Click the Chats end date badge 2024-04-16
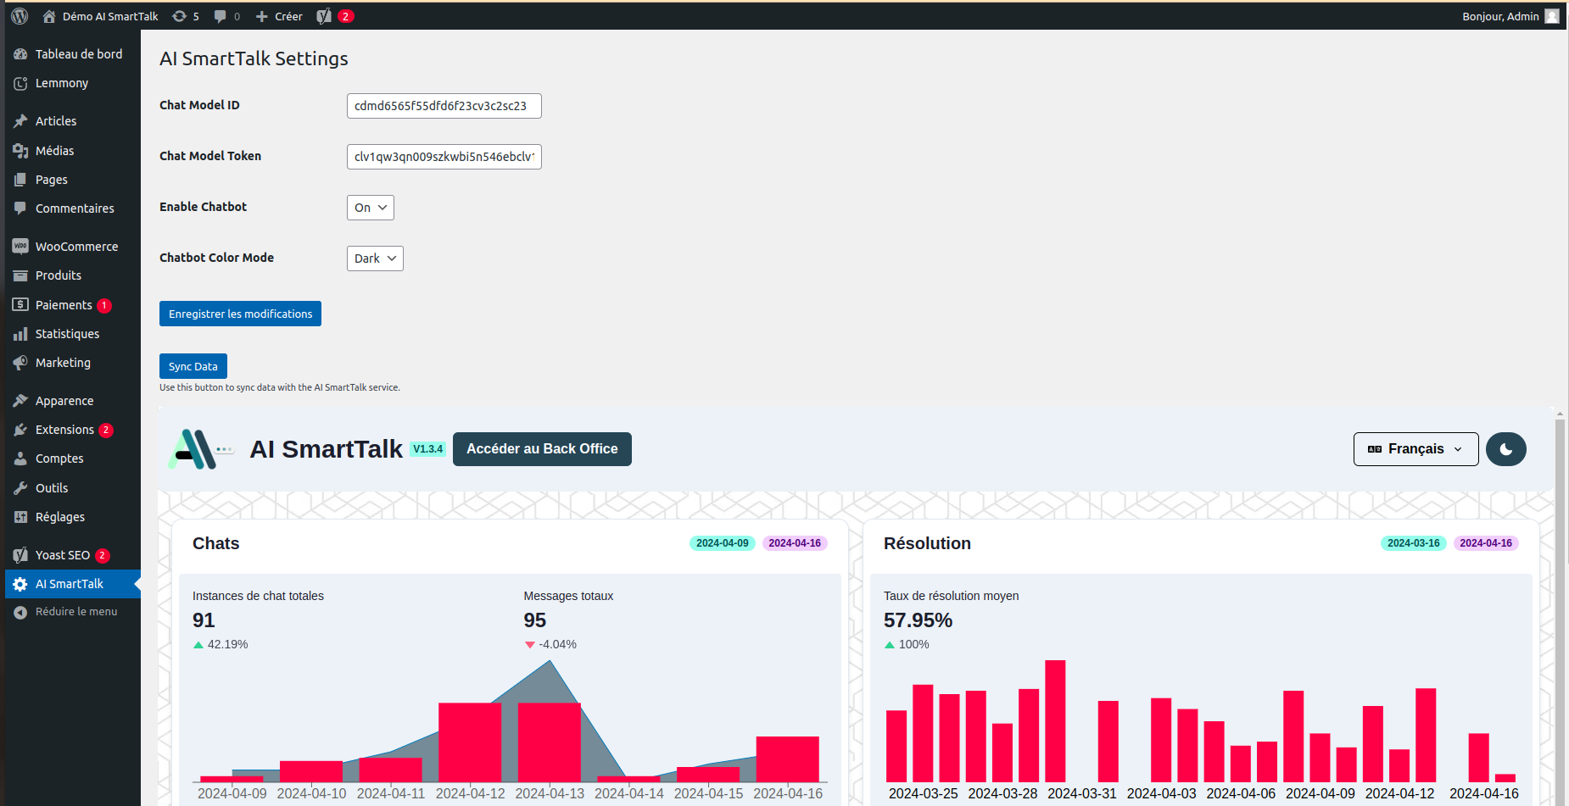Image resolution: width=1569 pixels, height=806 pixels. tap(795, 543)
